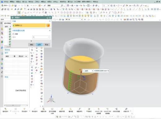Collapse the Objects section in the dialog

[50, 21]
